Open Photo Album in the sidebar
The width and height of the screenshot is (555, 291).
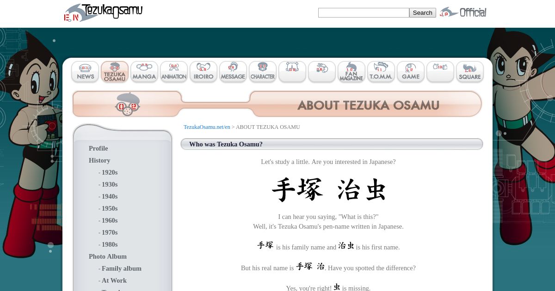(108, 256)
